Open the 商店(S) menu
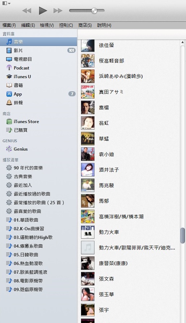The image size is (186, 323). pos(85,25)
